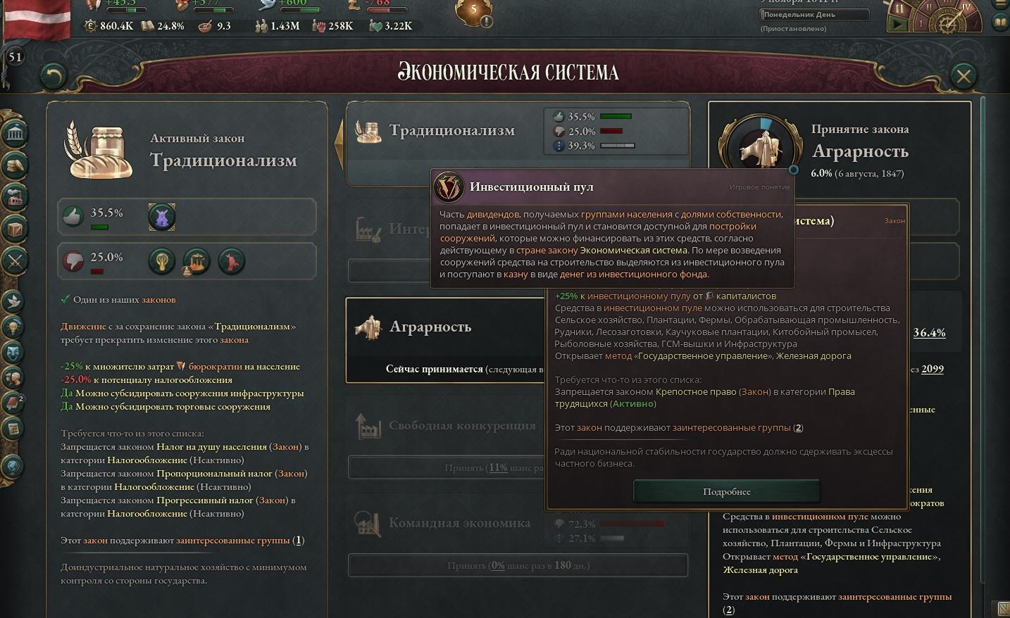Open the Military panel with the crossed swords icon

pos(14,260)
